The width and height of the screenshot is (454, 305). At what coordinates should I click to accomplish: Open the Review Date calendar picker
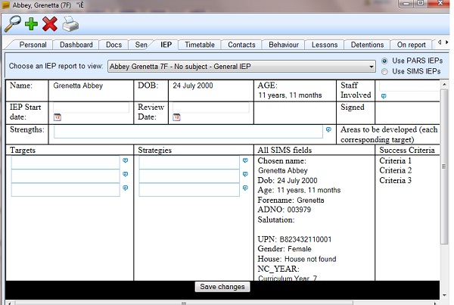176,117
